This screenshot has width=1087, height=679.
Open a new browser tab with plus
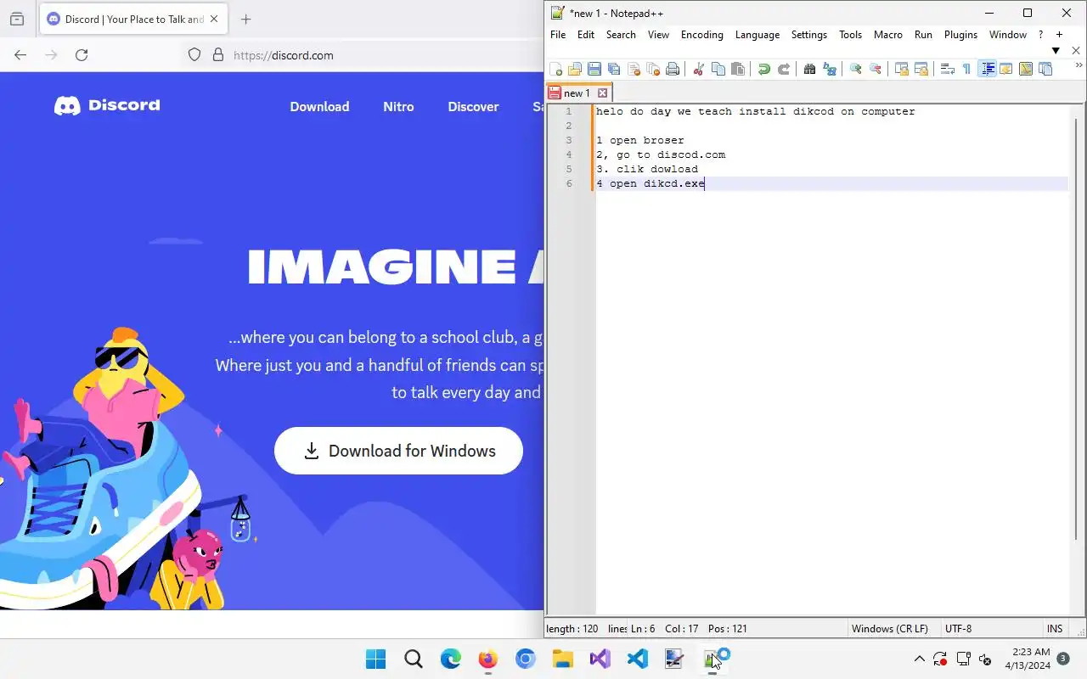(x=246, y=19)
